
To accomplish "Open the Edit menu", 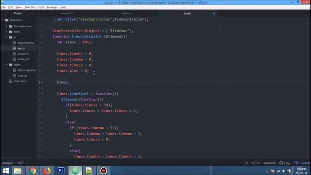I will tap(11, 7).
